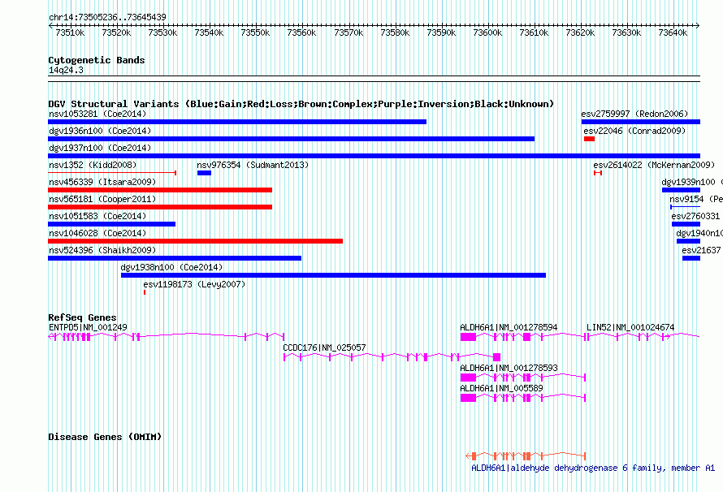
Task: Click the nsv524396 (Shaikh2009) label text
Action: click(x=102, y=250)
